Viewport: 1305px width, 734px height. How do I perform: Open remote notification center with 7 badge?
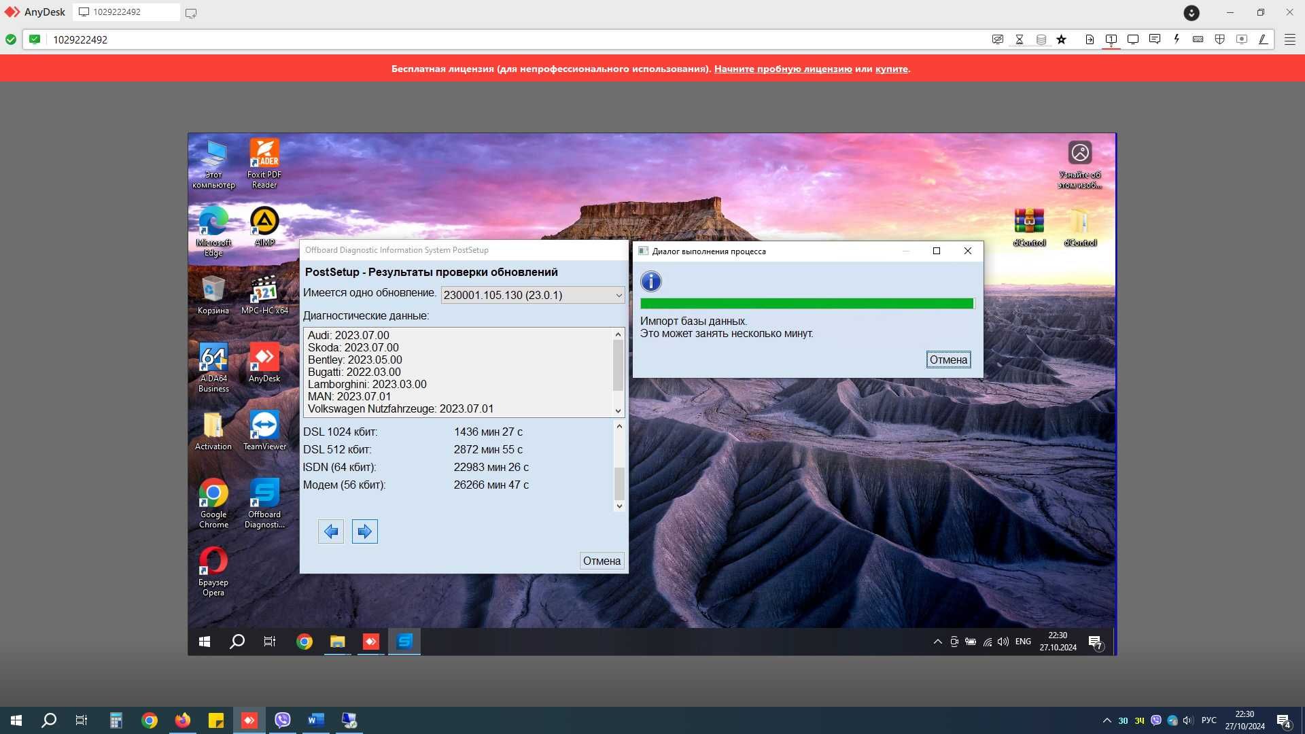[x=1095, y=642]
